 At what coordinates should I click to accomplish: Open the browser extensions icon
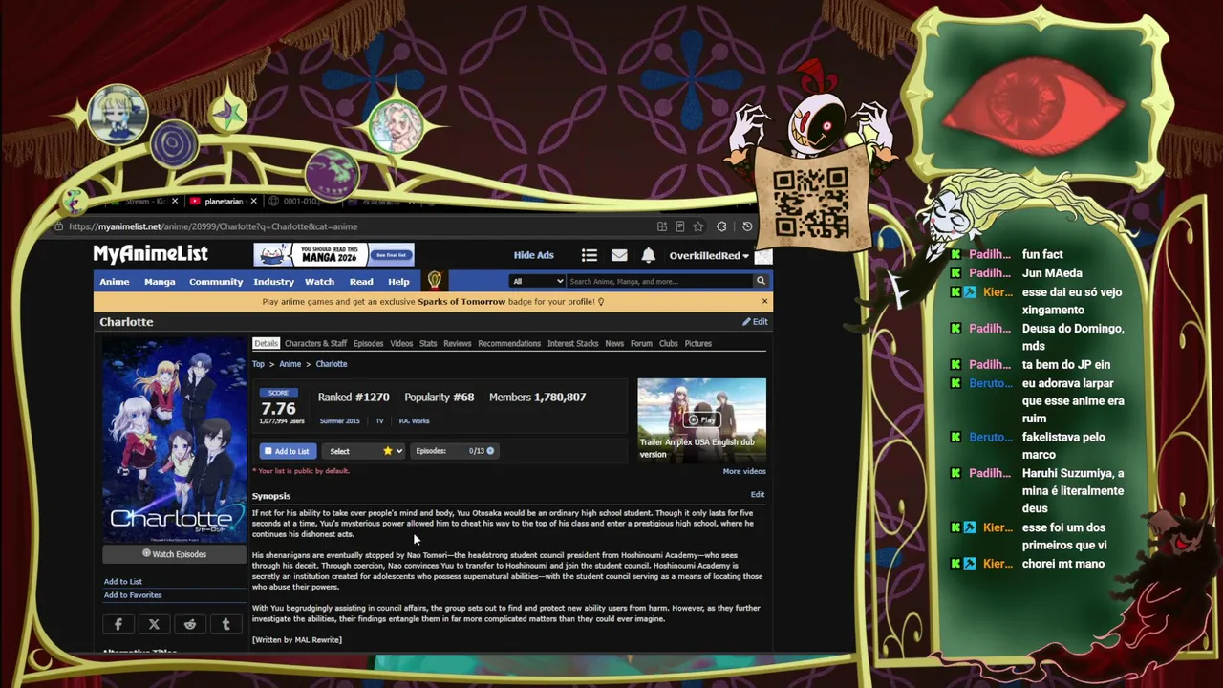(721, 226)
